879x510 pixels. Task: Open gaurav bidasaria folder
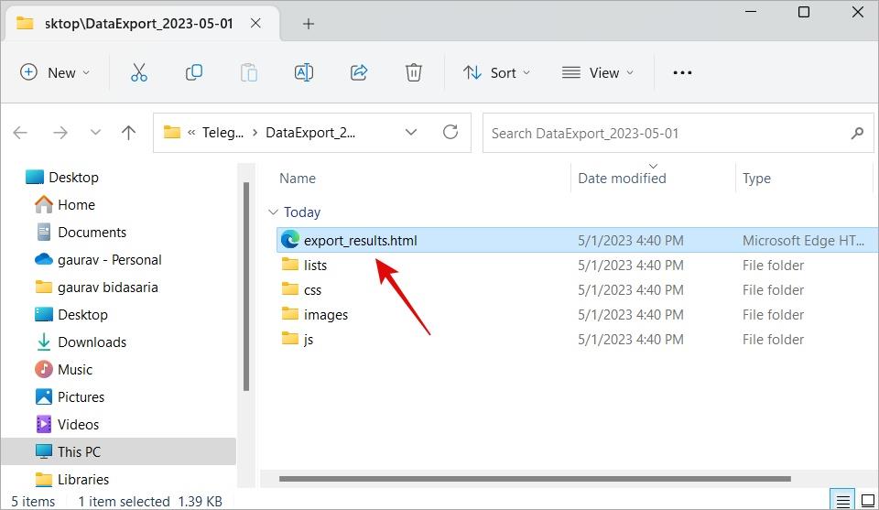[x=108, y=287]
